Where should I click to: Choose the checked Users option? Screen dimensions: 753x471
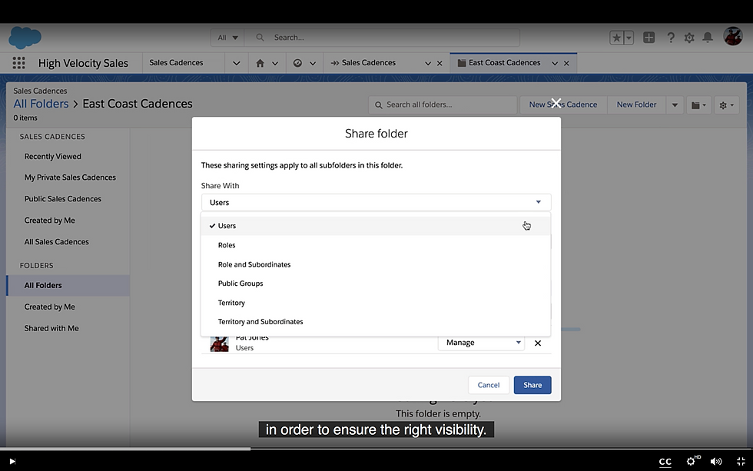tap(376, 226)
